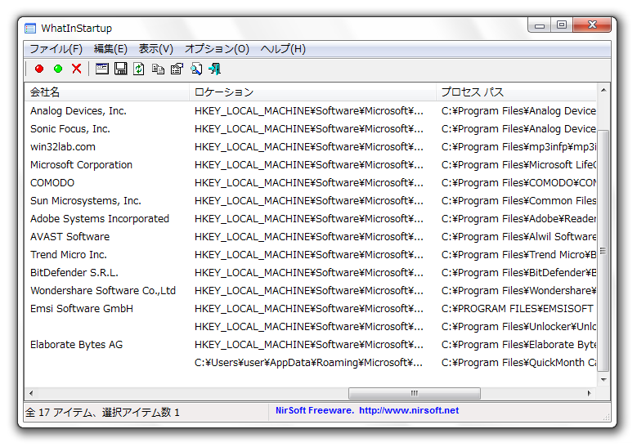Click the Refresh icon with green arrows
The height and width of the screenshot is (447, 637).
click(x=139, y=69)
